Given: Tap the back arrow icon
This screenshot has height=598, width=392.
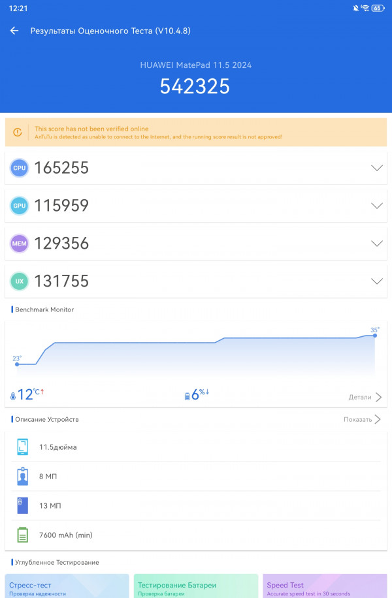Looking at the screenshot, I should [x=14, y=31].
